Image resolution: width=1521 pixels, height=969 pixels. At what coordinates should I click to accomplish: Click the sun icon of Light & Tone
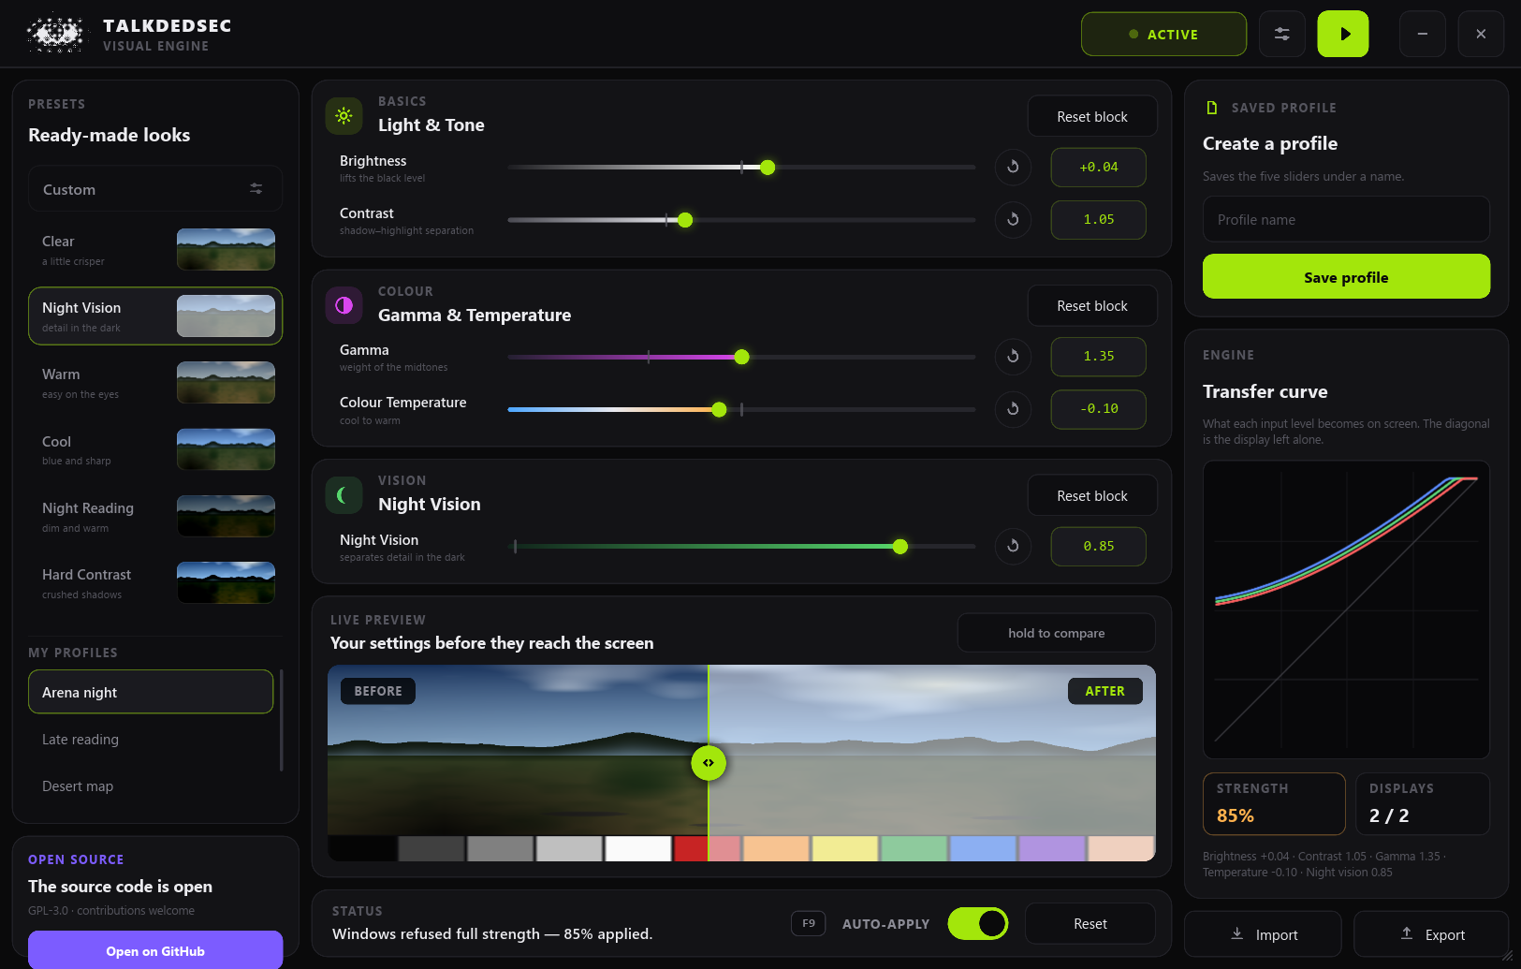coord(344,115)
